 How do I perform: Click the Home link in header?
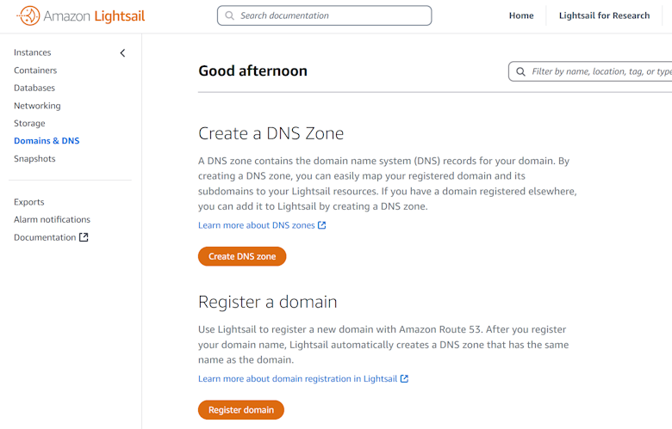click(x=521, y=15)
